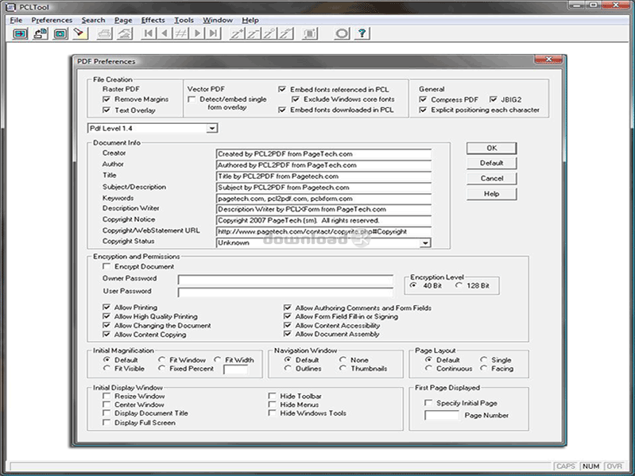The width and height of the screenshot is (635, 476).
Task: Click the first open-file toolbar icon
Action: 21,33
